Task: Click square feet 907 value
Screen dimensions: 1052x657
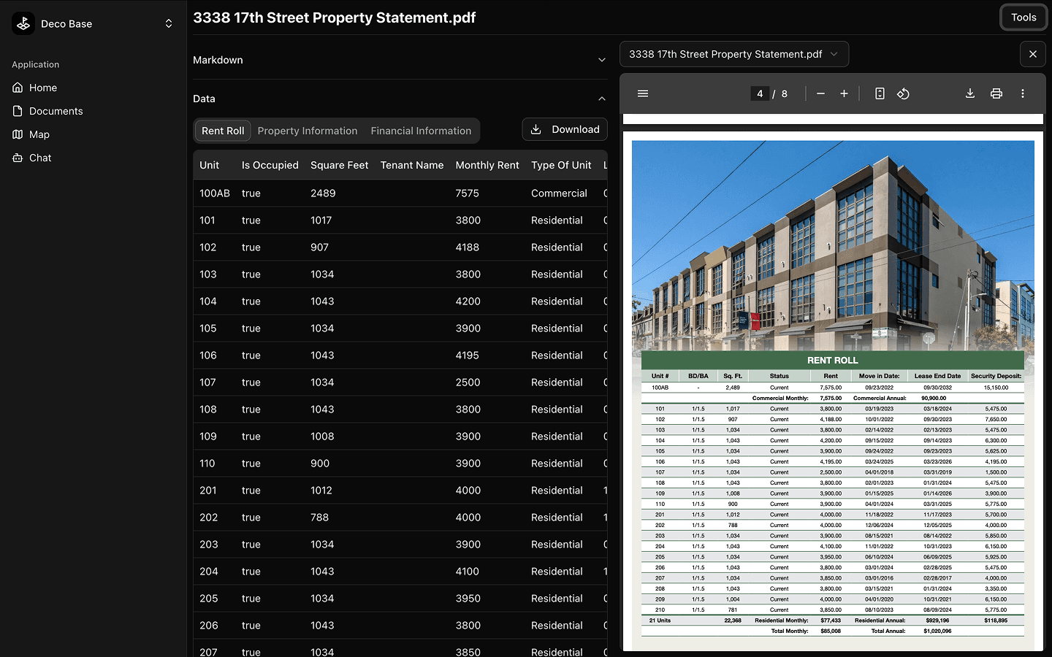Action: [x=320, y=247]
